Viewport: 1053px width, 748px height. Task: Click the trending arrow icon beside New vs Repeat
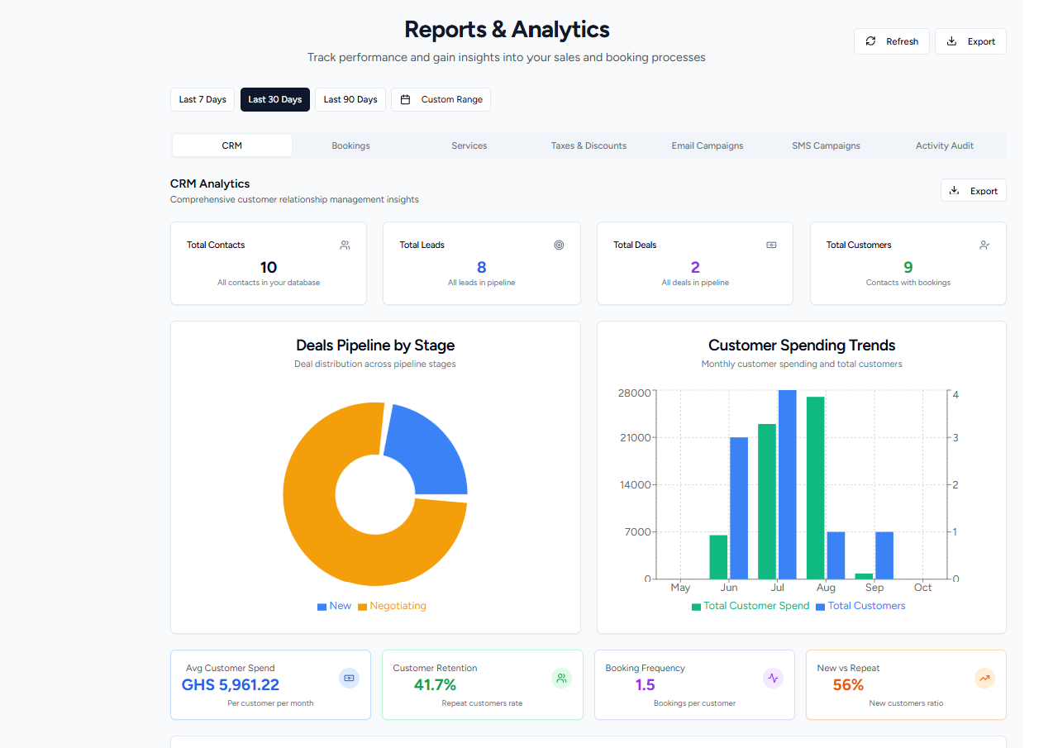(984, 679)
